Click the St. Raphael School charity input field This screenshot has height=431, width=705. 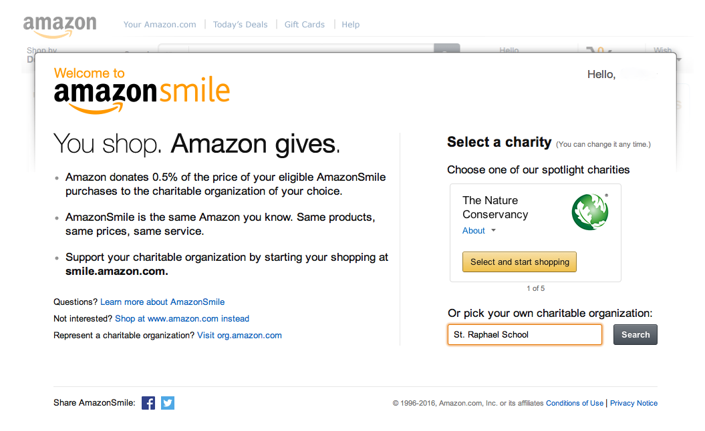pos(524,334)
